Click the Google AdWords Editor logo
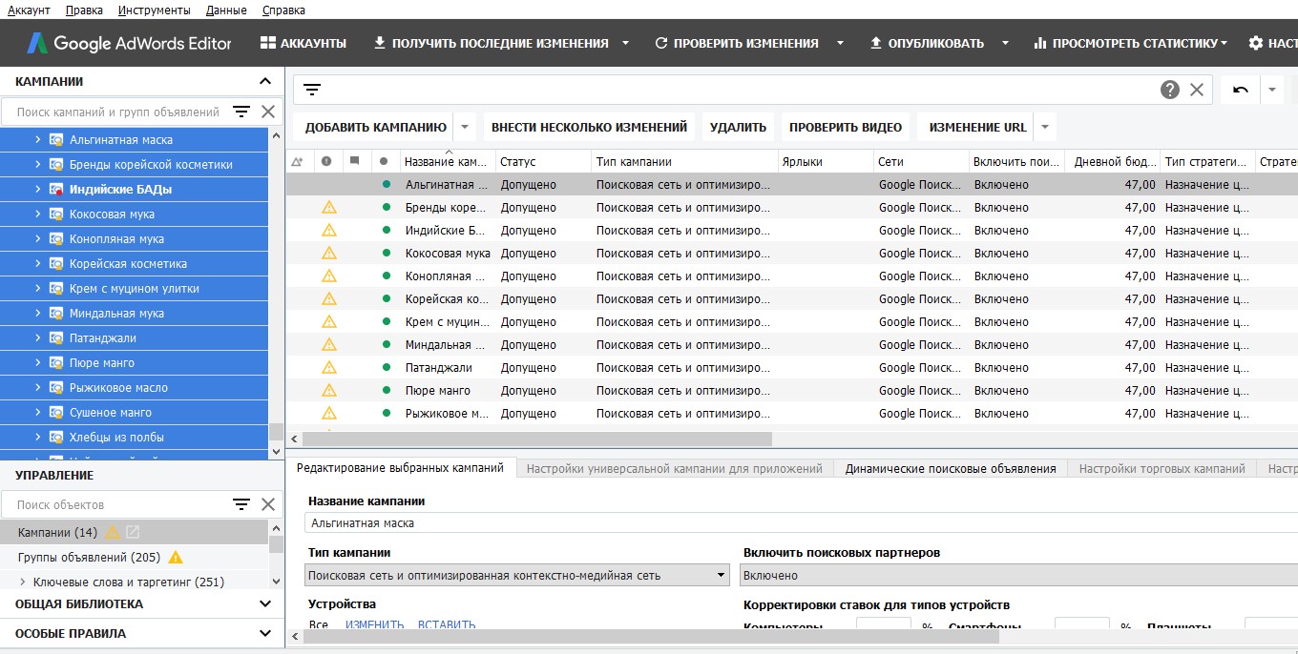Screen dimensions: 1298x654 click(x=130, y=43)
